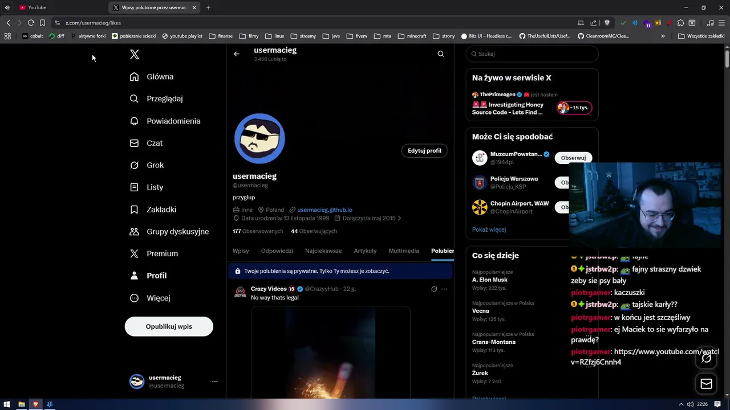The width and height of the screenshot is (730, 410).
Task: Select the Polubienia tab
Action: point(443,251)
